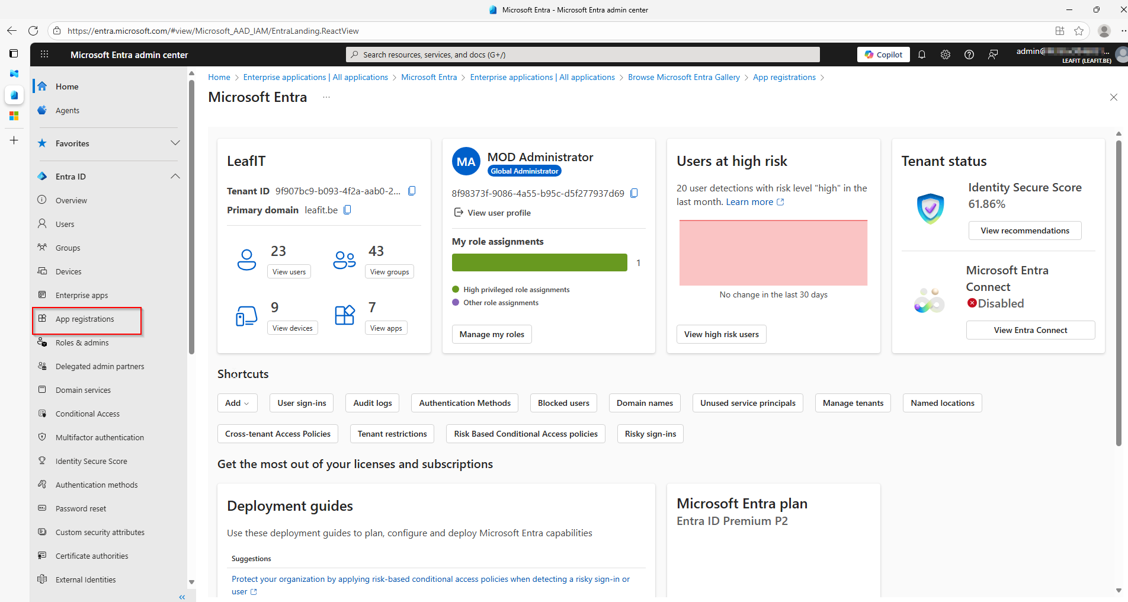1128x602 pixels.
Task: Launch Copilot from the header
Action: [x=883, y=55]
